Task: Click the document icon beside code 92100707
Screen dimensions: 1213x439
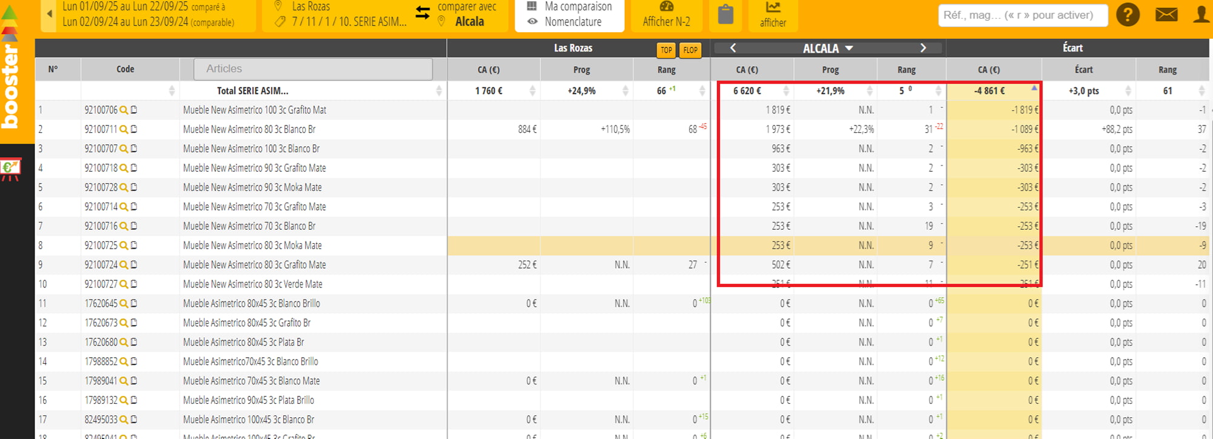Action: tap(134, 149)
